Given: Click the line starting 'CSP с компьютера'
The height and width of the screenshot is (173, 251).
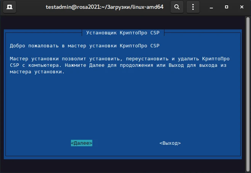Looking at the screenshot, I should (118, 65).
